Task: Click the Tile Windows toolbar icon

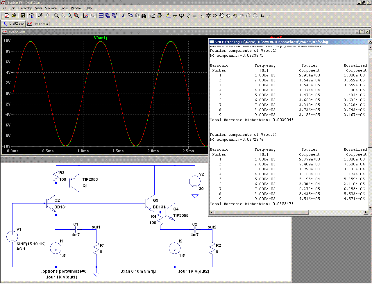Action: tap(101, 16)
